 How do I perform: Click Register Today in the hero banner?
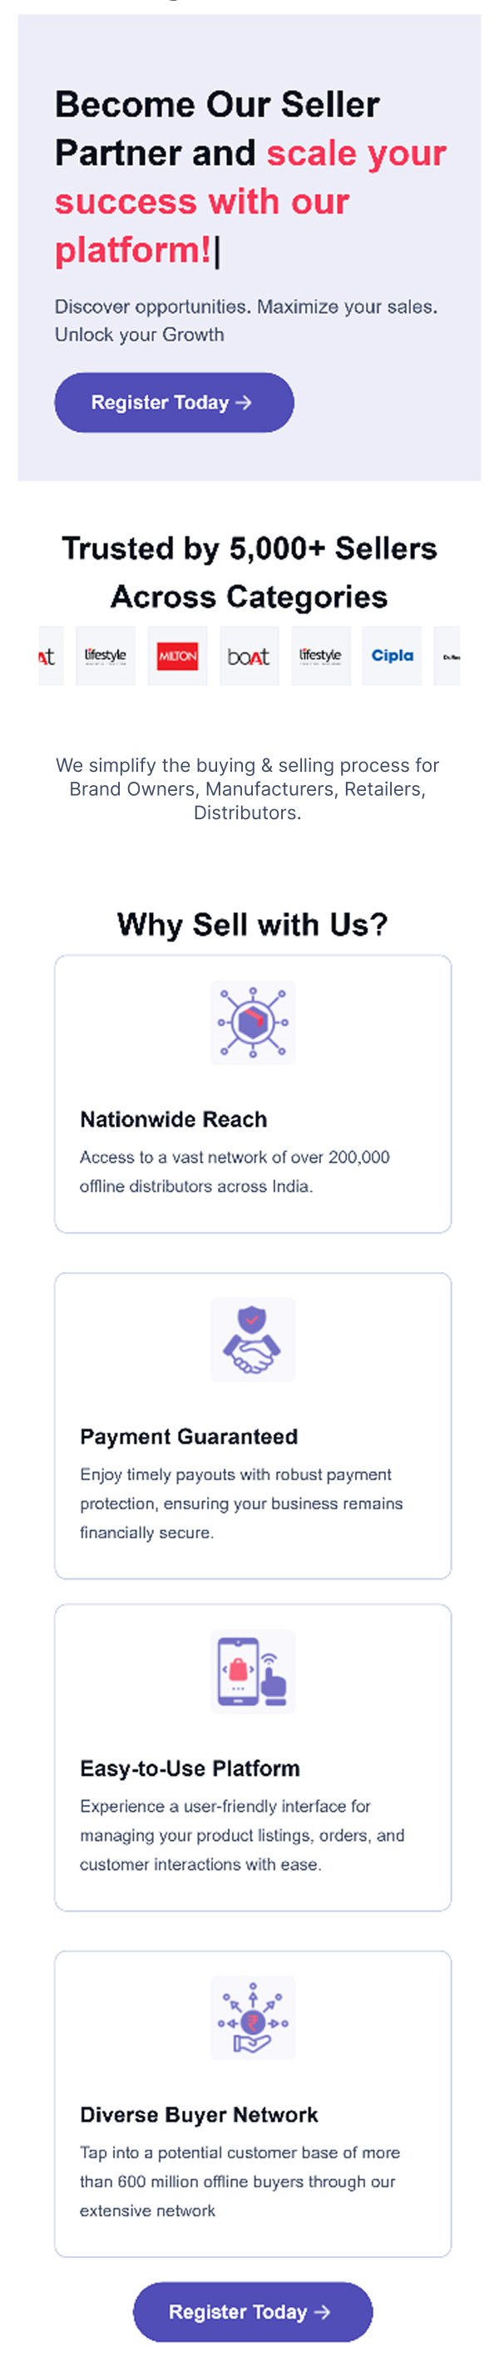point(175,402)
